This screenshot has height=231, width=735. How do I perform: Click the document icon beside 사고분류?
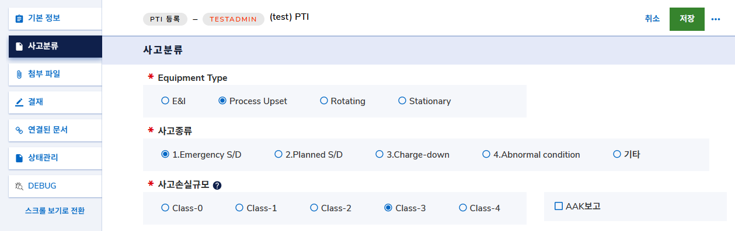tap(19, 46)
